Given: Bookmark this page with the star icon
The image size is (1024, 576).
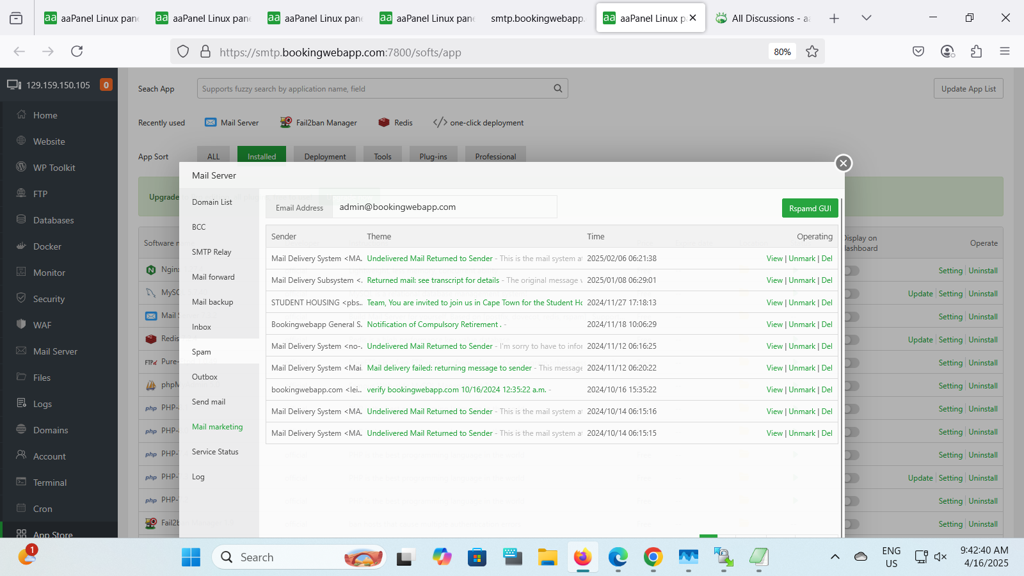Looking at the screenshot, I should click(x=812, y=52).
